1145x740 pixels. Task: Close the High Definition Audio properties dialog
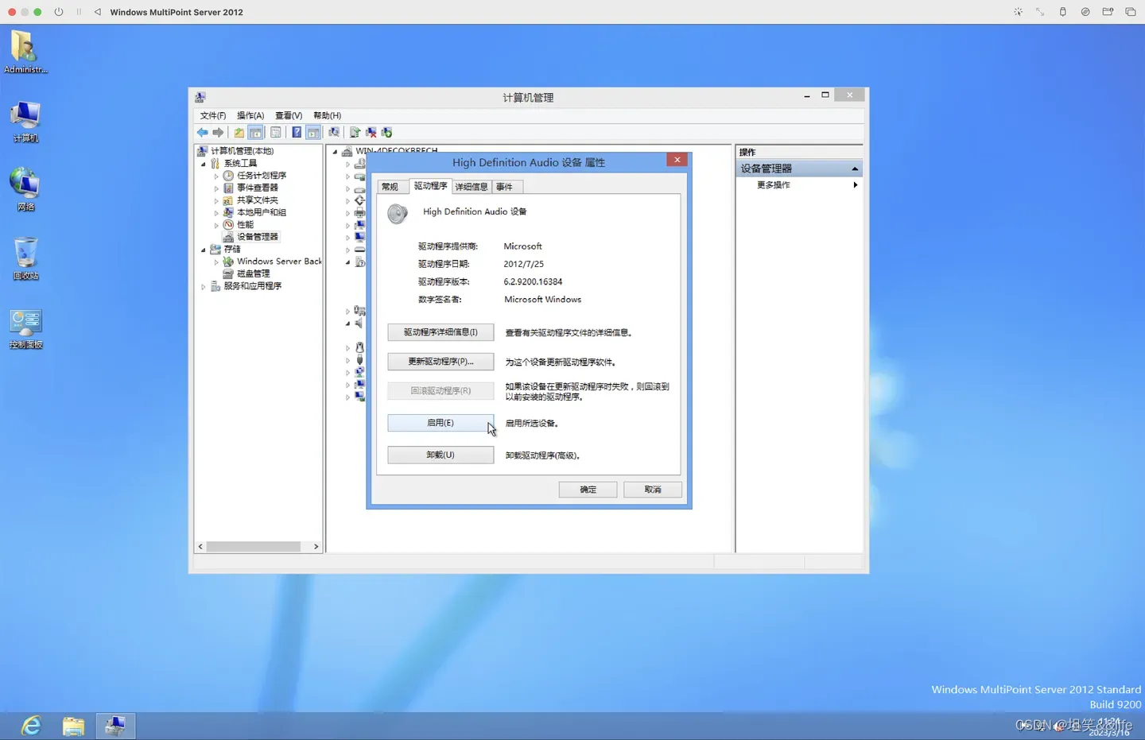pos(677,160)
